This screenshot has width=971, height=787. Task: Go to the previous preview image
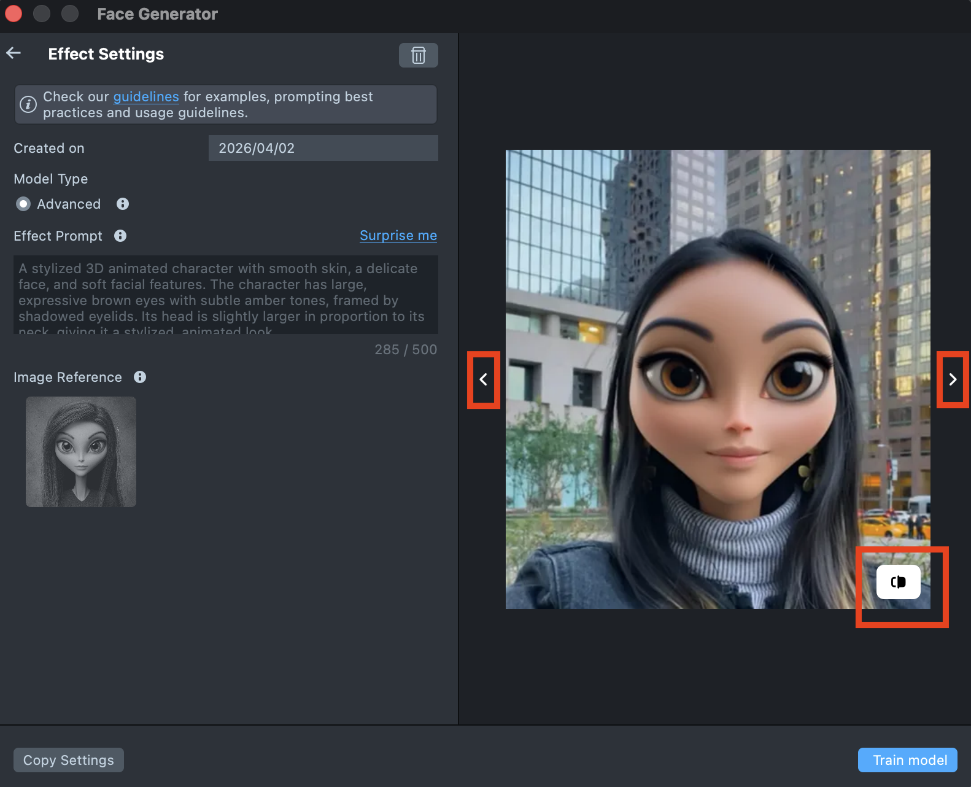(484, 380)
